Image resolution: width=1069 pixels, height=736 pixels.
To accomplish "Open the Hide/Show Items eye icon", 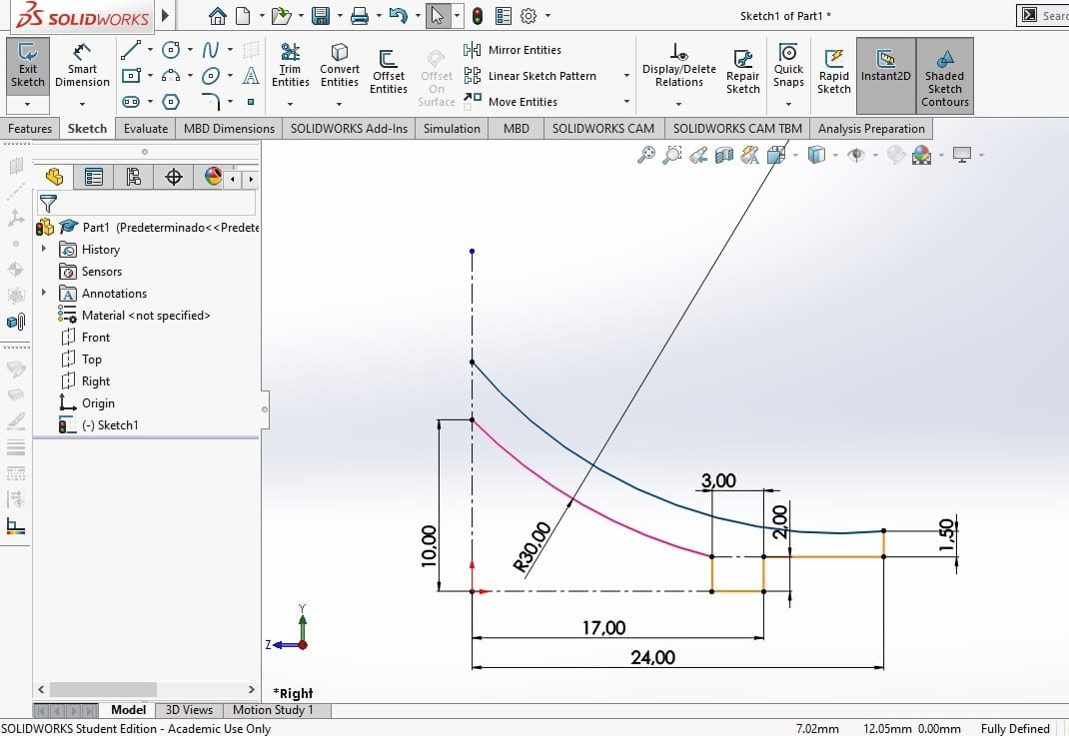I will [x=856, y=155].
